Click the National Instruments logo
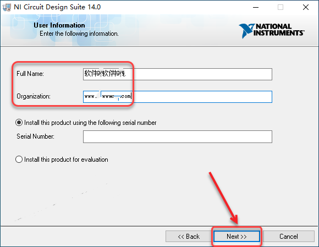319x247 pixels. [272, 30]
